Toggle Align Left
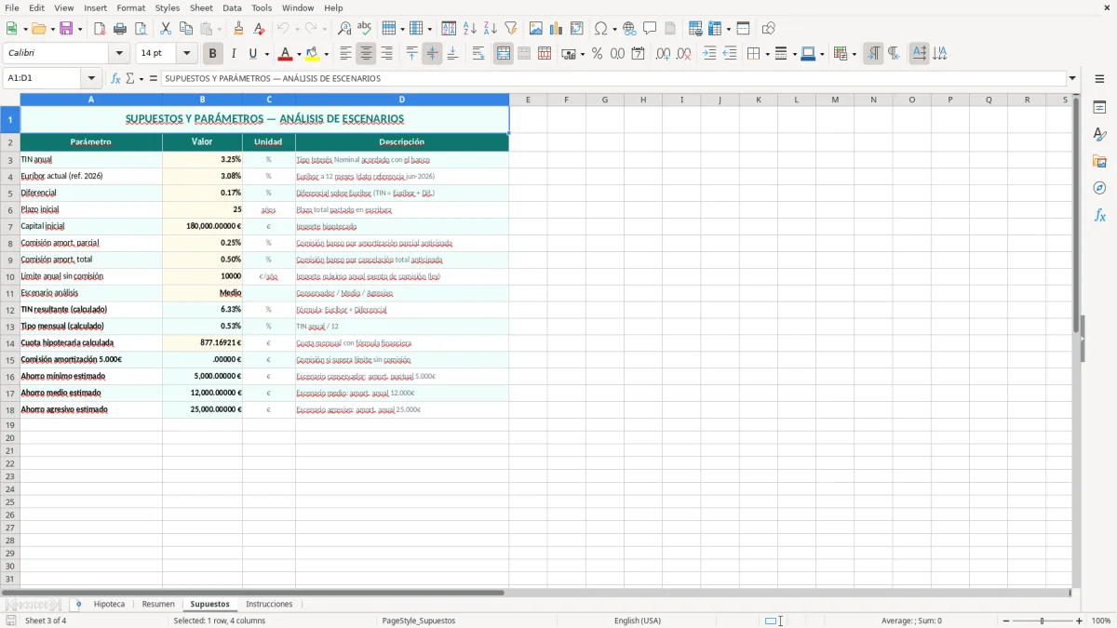This screenshot has width=1117, height=628. point(346,54)
